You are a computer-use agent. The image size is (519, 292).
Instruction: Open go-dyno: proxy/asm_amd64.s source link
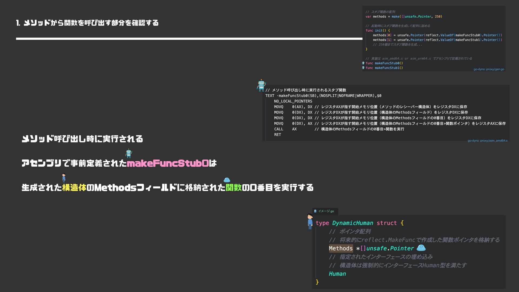pos(487,141)
